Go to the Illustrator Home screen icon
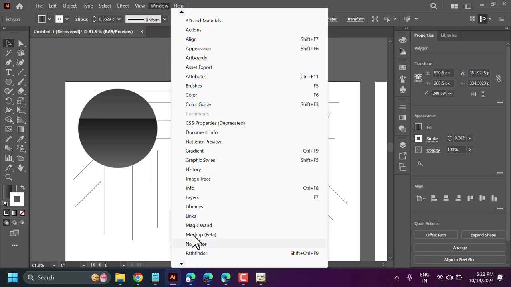This screenshot has height=287, width=511. (x=20, y=6)
